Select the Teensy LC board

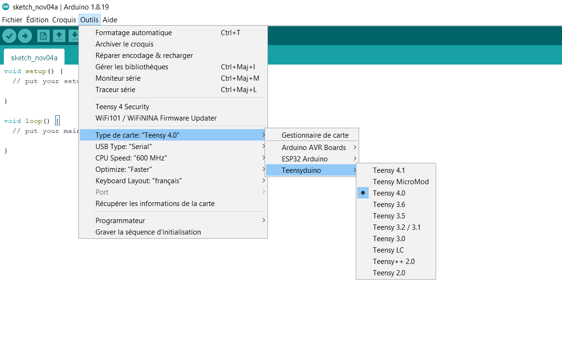coord(396,250)
